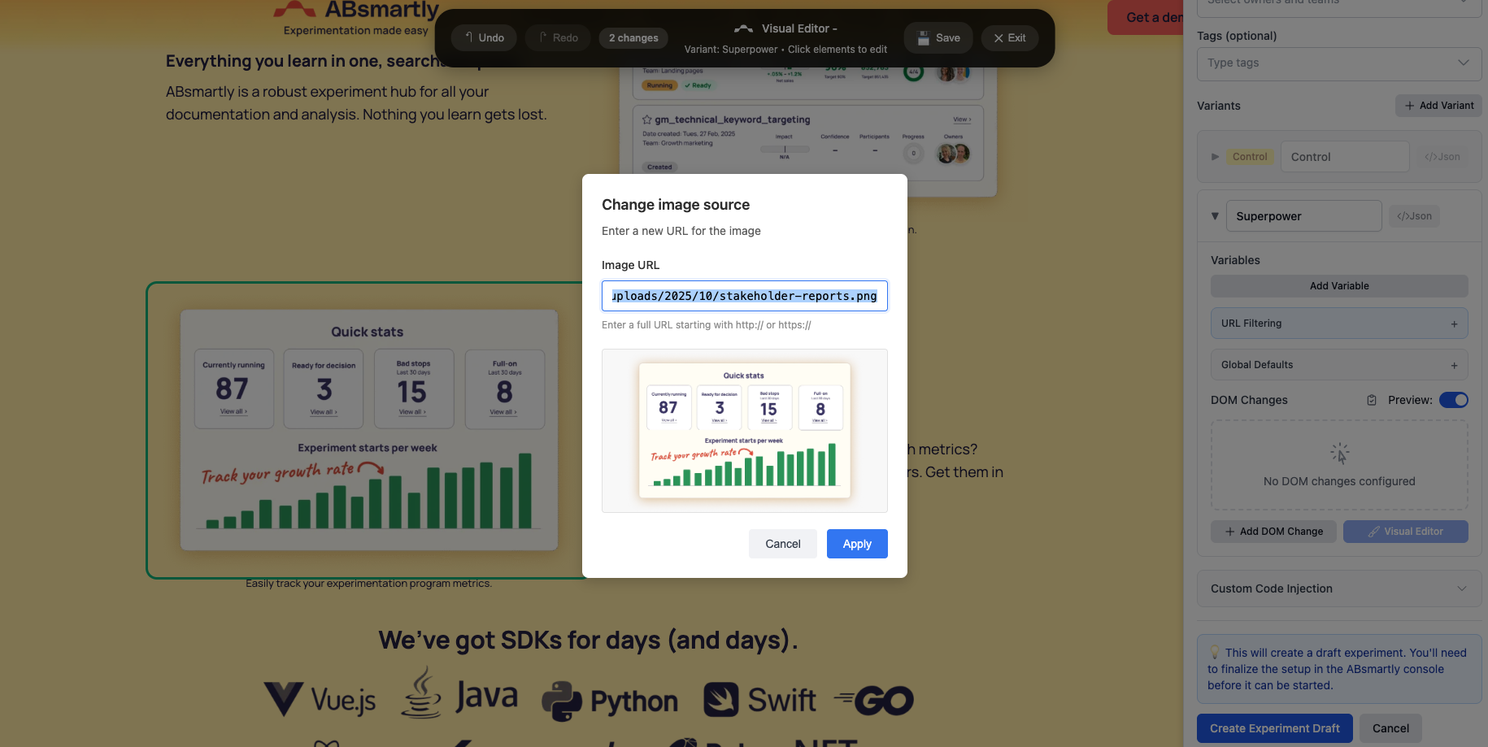This screenshot has height=747, width=1488.
Task: Click the Add Variant button
Action: (x=1438, y=106)
